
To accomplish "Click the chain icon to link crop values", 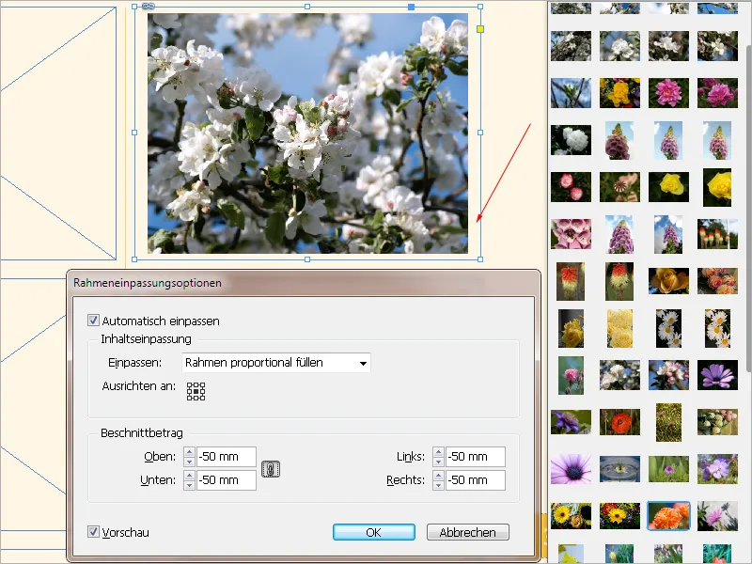I will point(269,467).
